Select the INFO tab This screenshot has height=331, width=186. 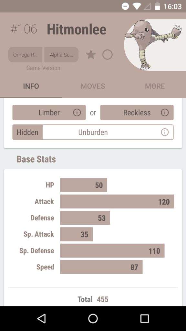tap(31, 86)
